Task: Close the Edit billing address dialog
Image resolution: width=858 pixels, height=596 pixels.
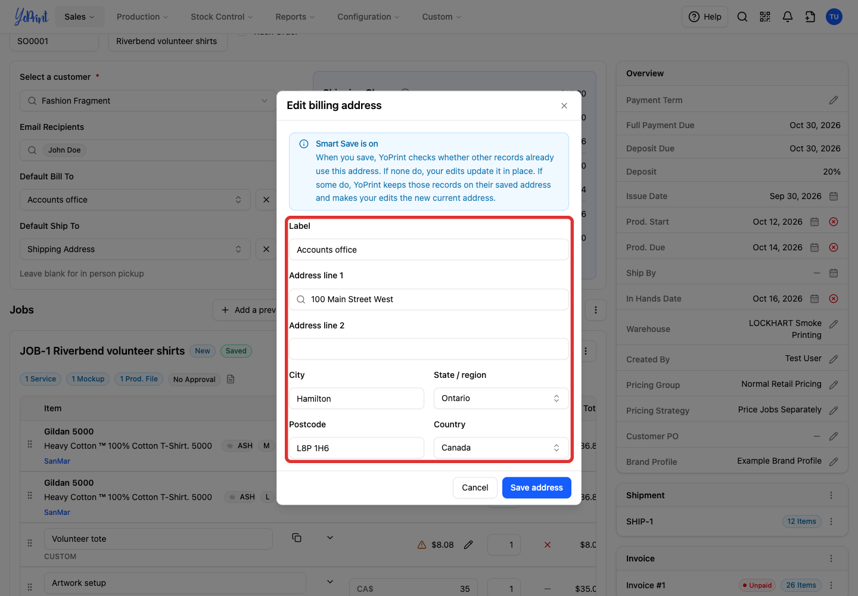Action: [564, 105]
